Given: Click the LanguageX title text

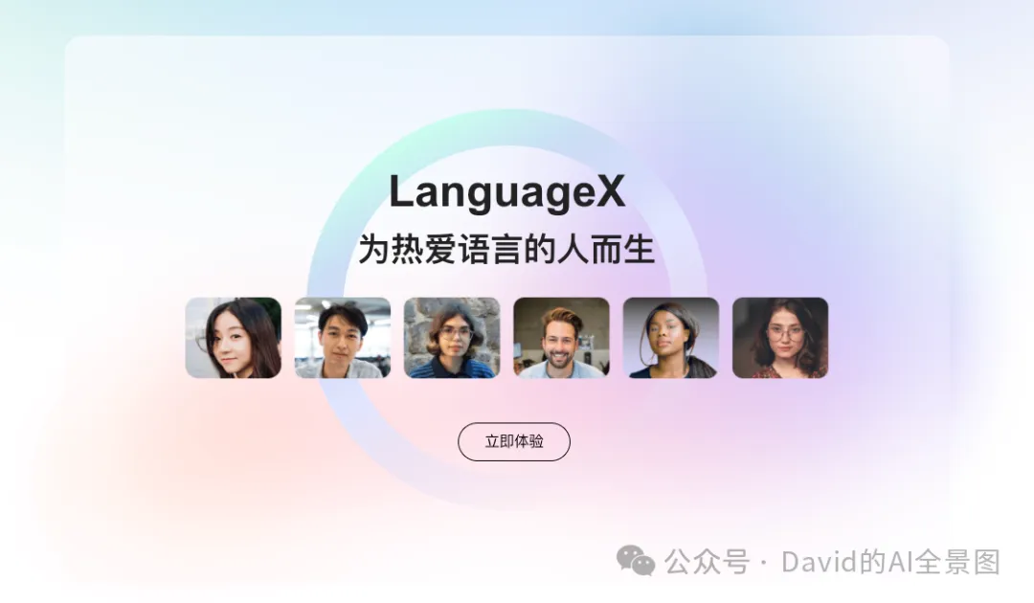Looking at the screenshot, I should pyautogui.click(x=506, y=191).
